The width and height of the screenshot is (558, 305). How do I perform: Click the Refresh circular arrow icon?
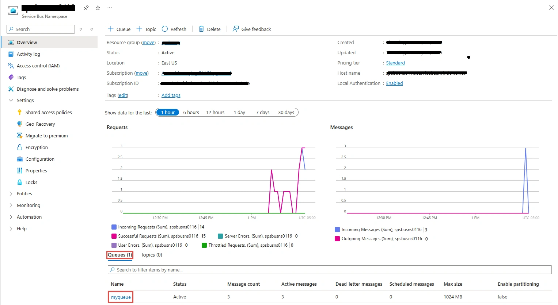165,29
